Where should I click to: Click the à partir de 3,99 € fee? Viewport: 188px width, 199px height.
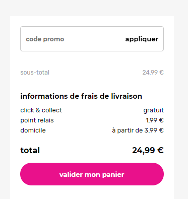coord(138,130)
